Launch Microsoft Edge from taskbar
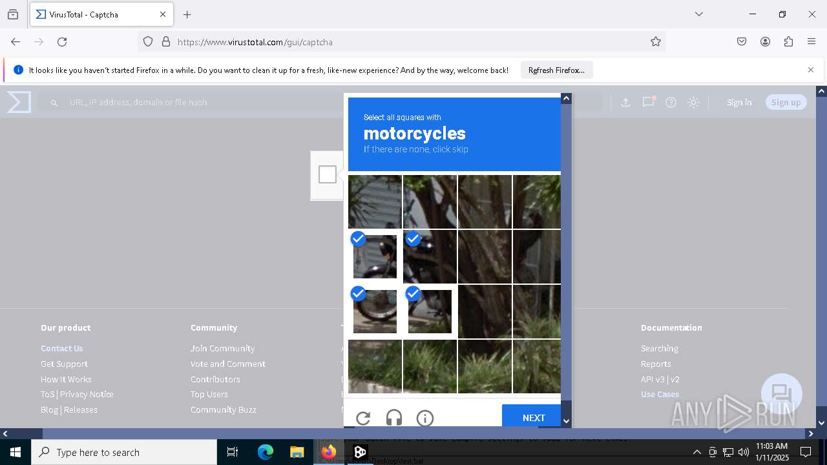The image size is (827, 465). (x=266, y=452)
